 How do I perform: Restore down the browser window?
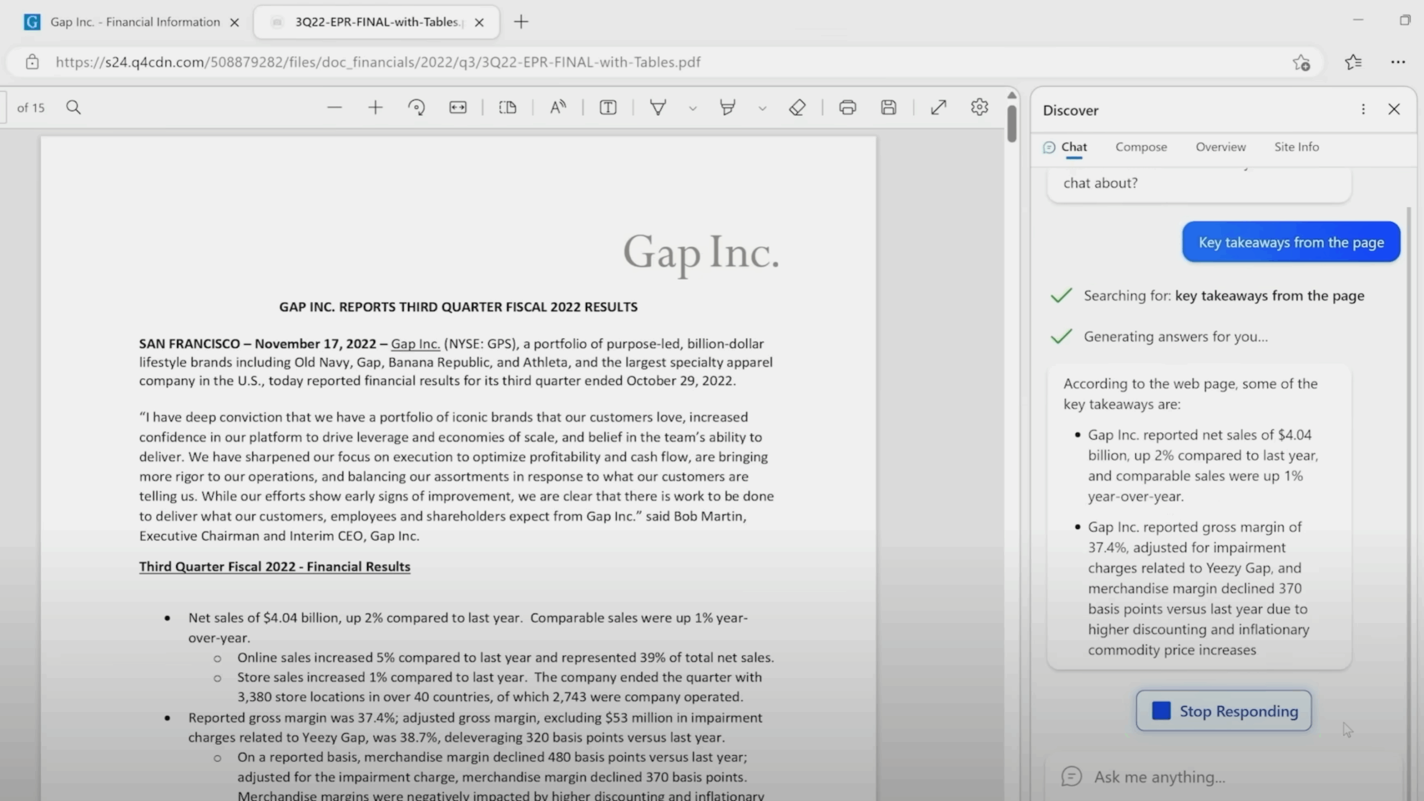[x=1405, y=21]
